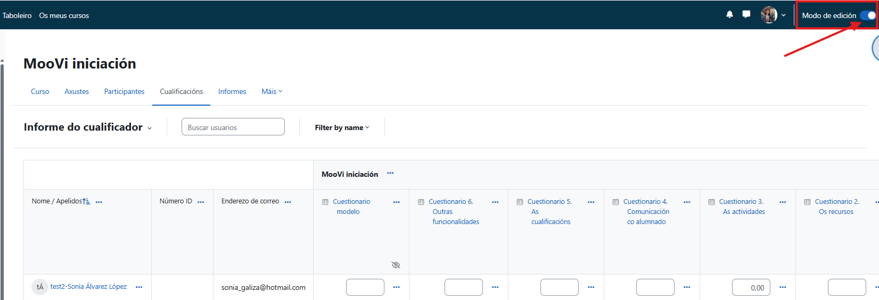
Task: Open the Informes tab
Action: [x=232, y=91]
